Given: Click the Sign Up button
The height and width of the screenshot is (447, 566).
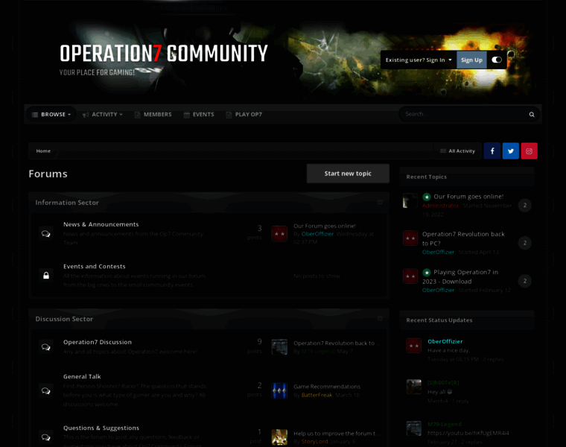Looking at the screenshot, I should tap(471, 60).
